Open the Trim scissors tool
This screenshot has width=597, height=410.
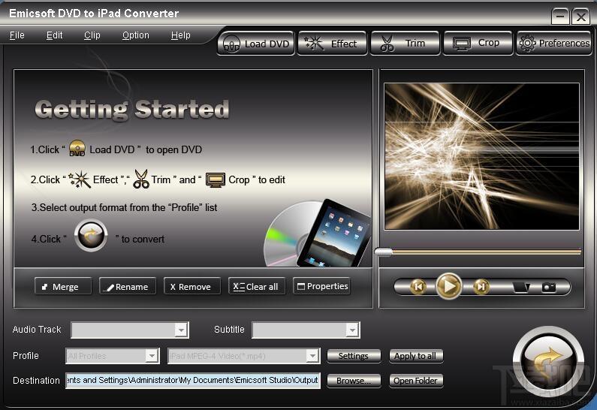pos(405,44)
